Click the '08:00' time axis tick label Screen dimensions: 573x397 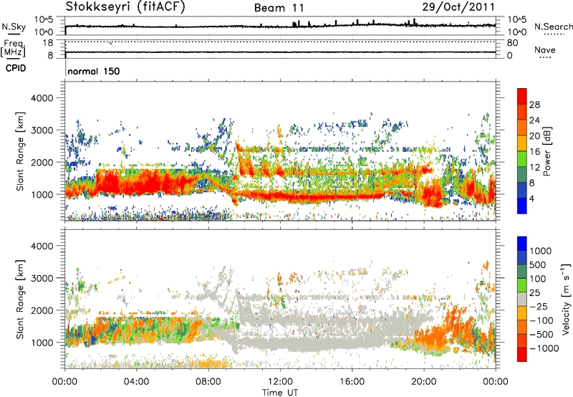tap(208, 382)
